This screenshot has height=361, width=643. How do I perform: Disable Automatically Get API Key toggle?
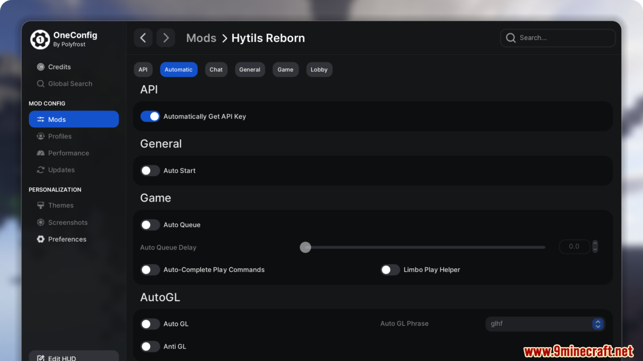coord(150,116)
